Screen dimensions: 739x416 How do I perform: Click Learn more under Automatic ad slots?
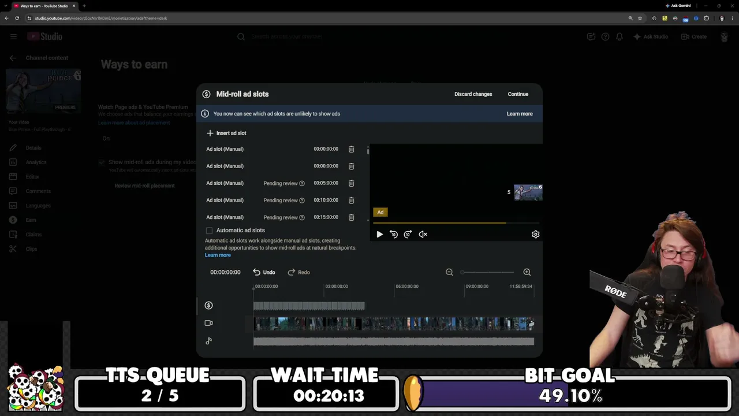(x=218, y=255)
